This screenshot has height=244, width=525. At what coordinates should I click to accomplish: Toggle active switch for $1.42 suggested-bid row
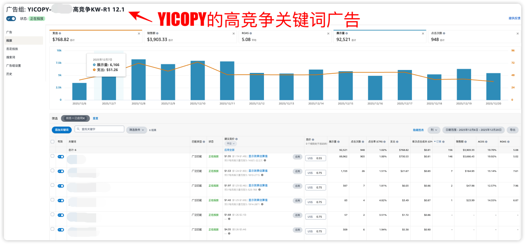click(61, 201)
